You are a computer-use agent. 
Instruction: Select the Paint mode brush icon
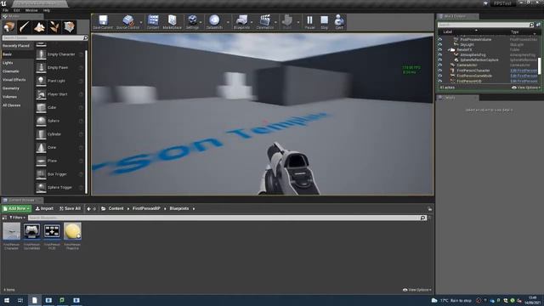pyautogui.click(x=25, y=26)
